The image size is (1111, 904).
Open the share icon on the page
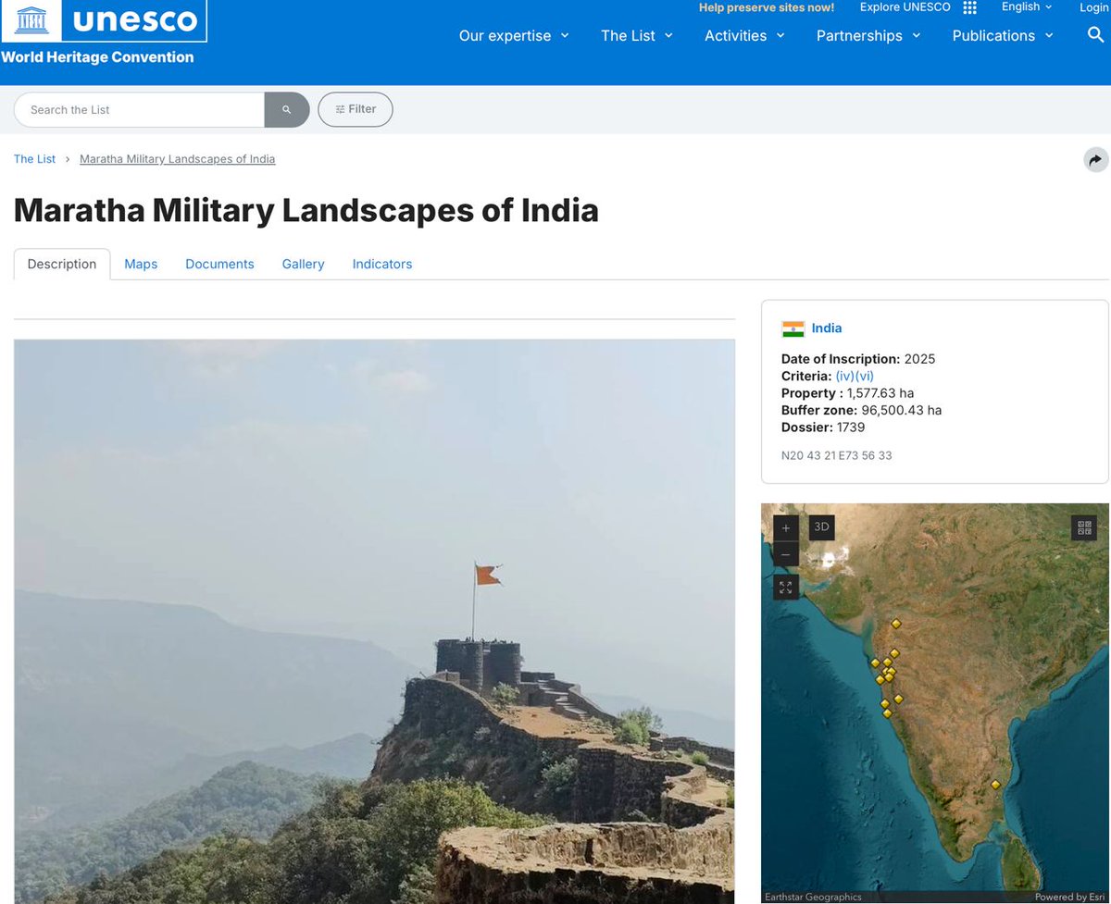pyautogui.click(x=1095, y=159)
